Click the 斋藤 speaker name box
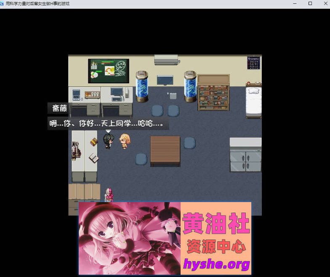This screenshot has width=330, height=277. click(x=59, y=109)
